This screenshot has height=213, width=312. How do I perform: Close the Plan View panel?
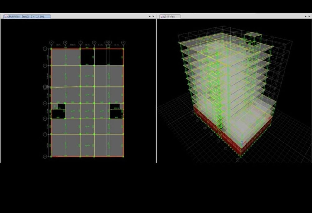coord(153,17)
